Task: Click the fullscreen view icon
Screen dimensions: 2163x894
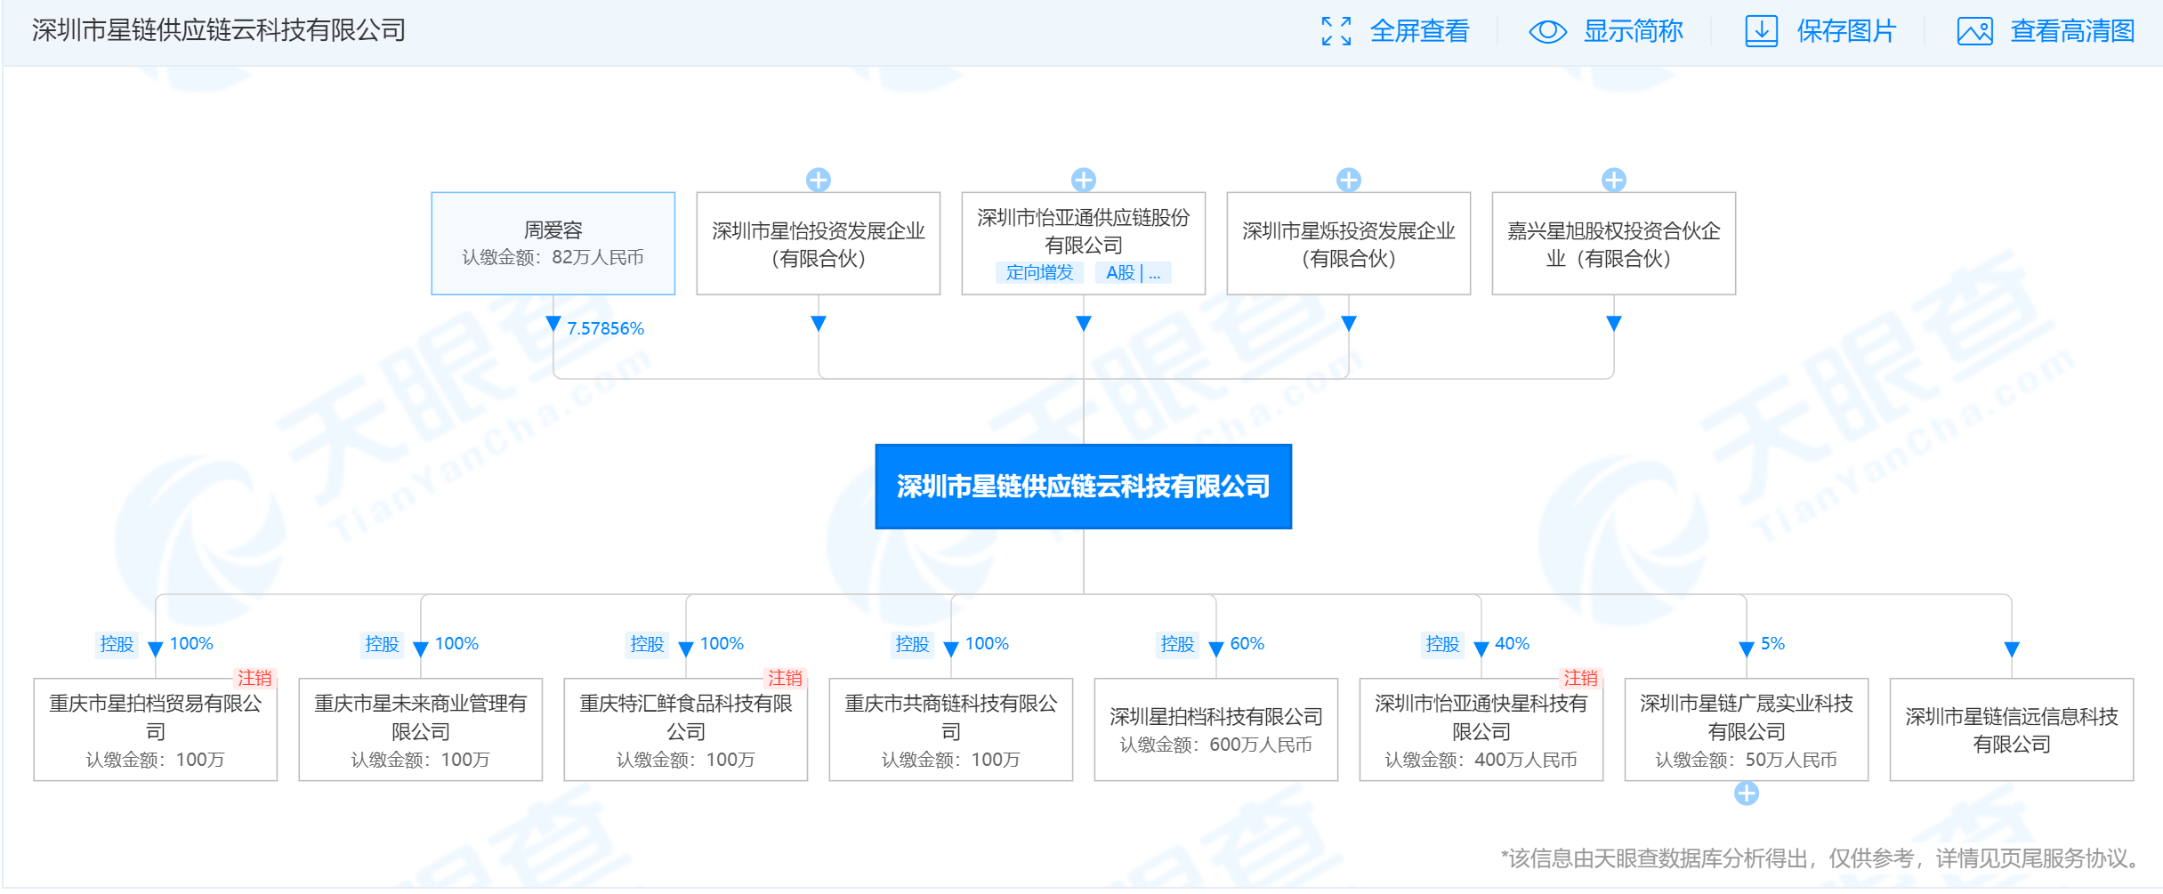Action: pyautogui.click(x=1336, y=31)
